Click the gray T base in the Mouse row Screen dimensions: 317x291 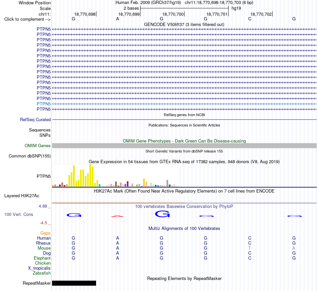250,248
